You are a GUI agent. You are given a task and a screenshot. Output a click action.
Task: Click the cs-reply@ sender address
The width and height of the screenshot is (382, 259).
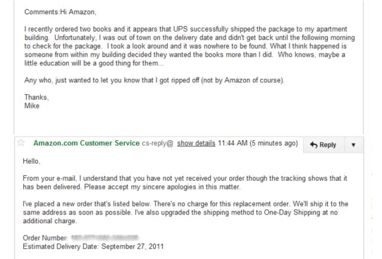coord(158,144)
